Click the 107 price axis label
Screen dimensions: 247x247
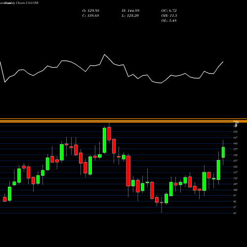click(x=235, y=184)
